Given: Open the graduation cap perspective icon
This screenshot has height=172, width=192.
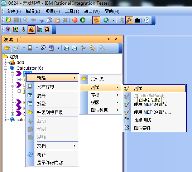Looking at the screenshot, I should (8, 29).
